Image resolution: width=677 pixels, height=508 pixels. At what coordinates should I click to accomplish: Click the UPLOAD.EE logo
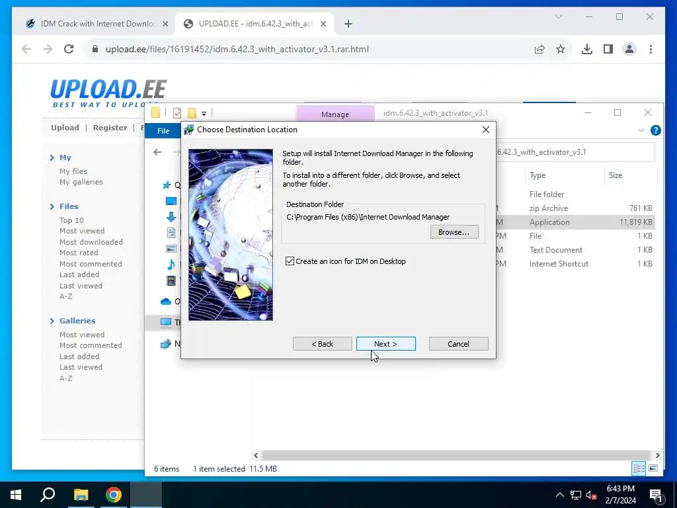tap(108, 93)
